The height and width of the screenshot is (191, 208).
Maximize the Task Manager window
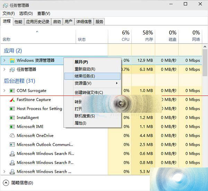point(185,4)
